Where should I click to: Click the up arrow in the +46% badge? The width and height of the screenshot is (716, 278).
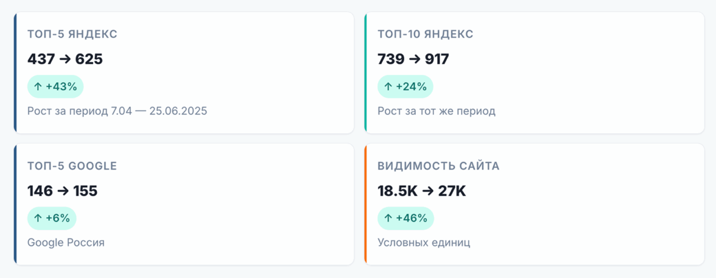(x=388, y=218)
